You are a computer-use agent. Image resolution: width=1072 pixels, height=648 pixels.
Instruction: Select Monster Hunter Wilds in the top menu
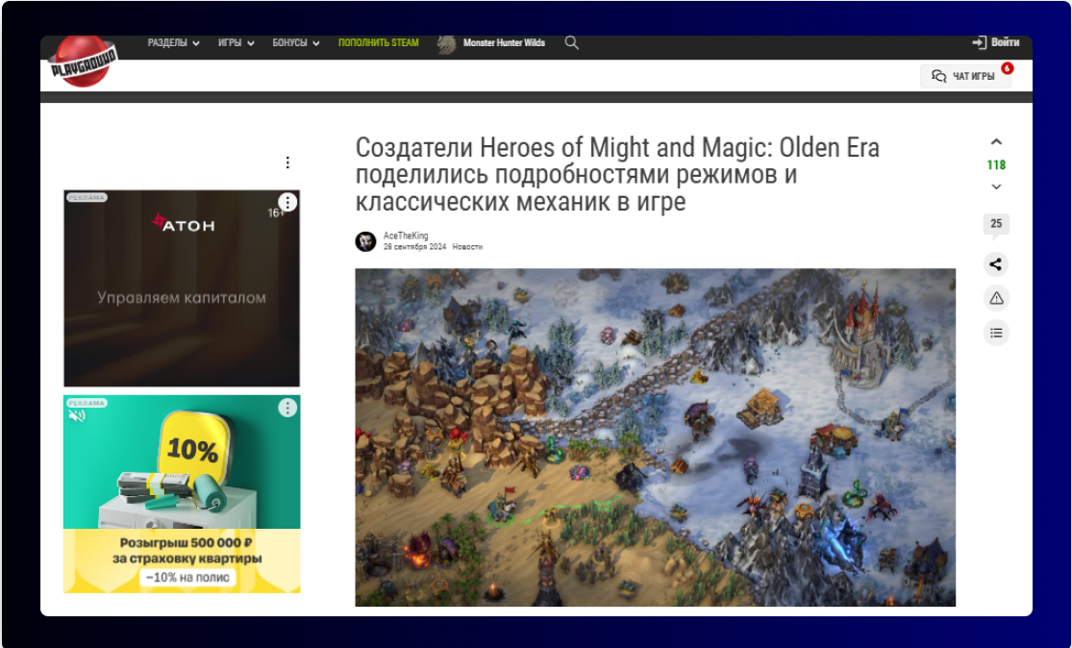click(x=505, y=42)
